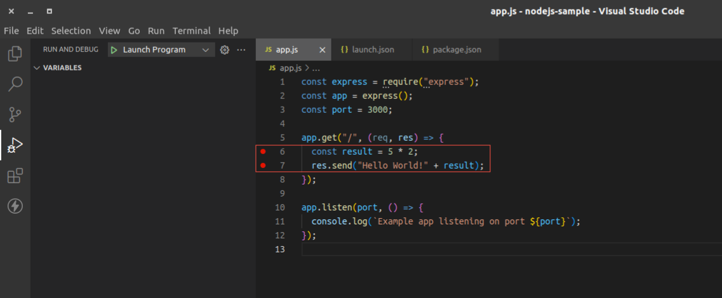Viewport: 722px width, 298px height.
Task: Open the Search view in activity bar
Action: (x=15, y=84)
